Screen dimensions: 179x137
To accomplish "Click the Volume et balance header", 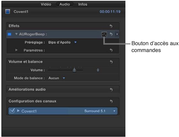I will pyautogui.click(x=25, y=62).
